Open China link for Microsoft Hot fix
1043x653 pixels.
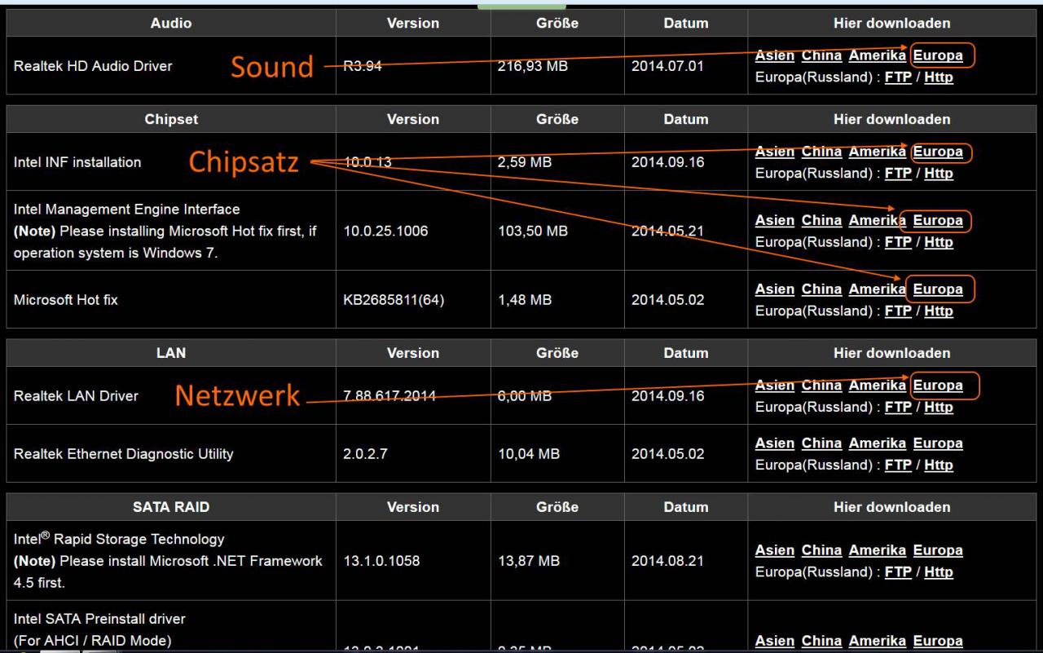821,289
